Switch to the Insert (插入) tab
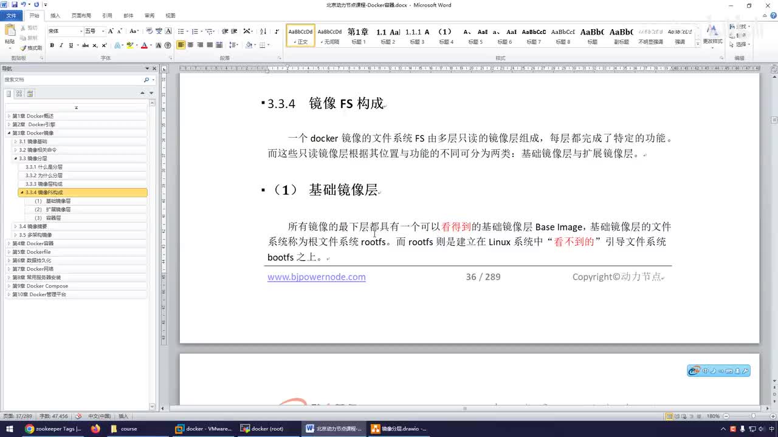The height and width of the screenshot is (437, 778). pos(55,16)
